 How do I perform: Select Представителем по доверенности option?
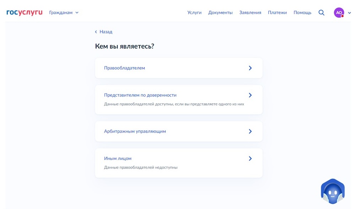click(179, 100)
